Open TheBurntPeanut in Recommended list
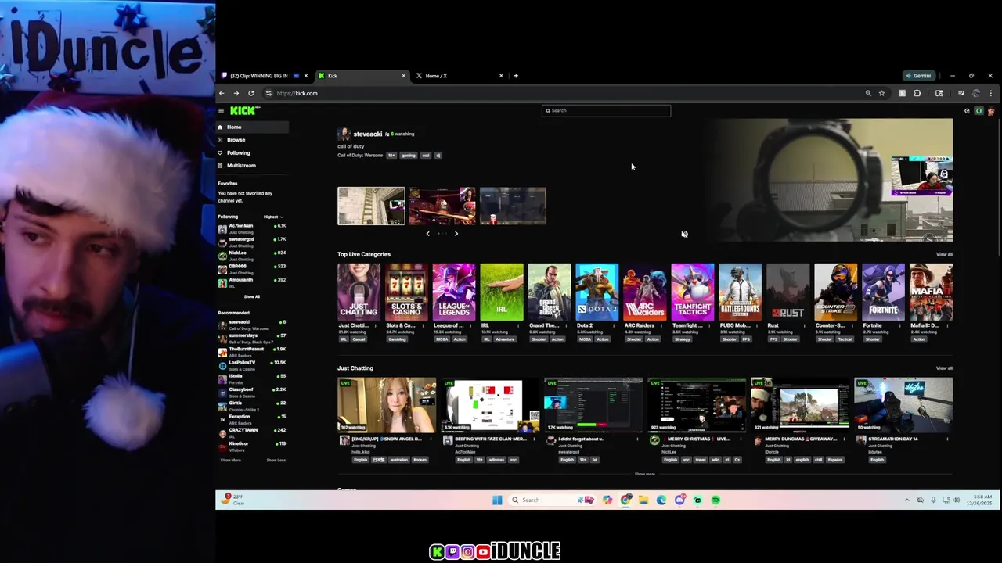The image size is (1002, 563). [x=253, y=351]
